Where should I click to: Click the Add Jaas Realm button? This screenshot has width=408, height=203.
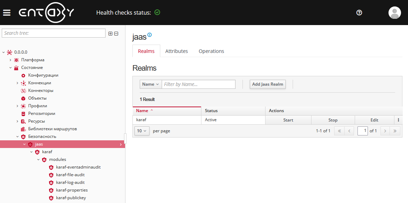268,84
